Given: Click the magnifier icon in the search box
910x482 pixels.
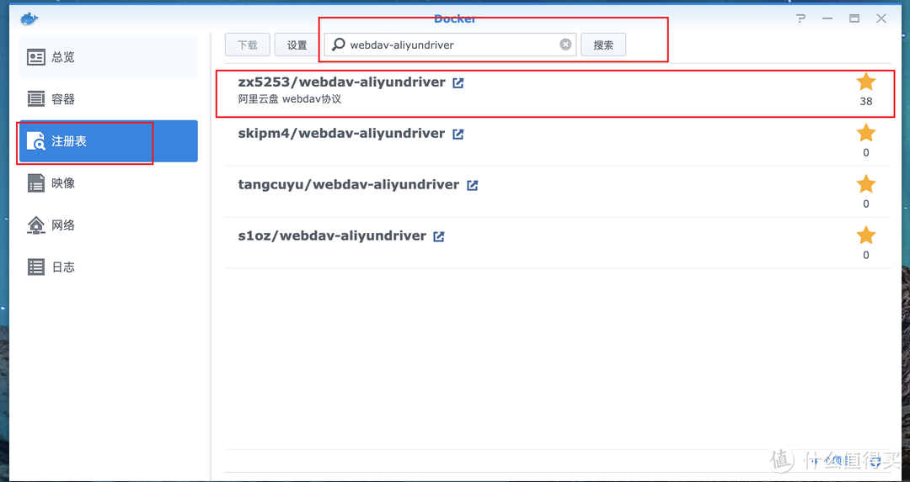Looking at the screenshot, I should pos(339,45).
